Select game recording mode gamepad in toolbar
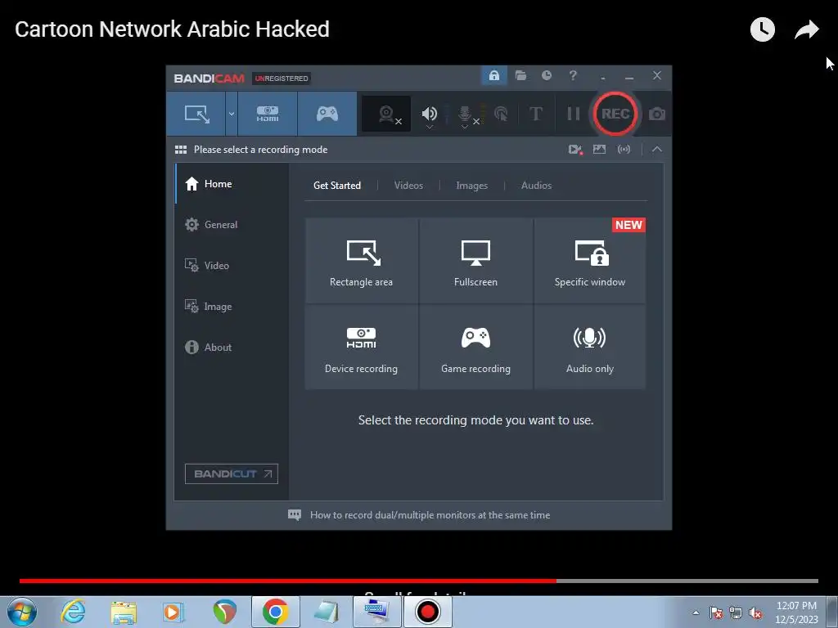 pos(327,114)
